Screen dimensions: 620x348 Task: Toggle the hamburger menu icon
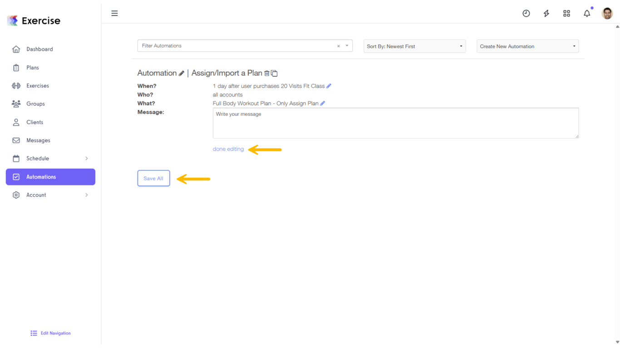point(114,13)
